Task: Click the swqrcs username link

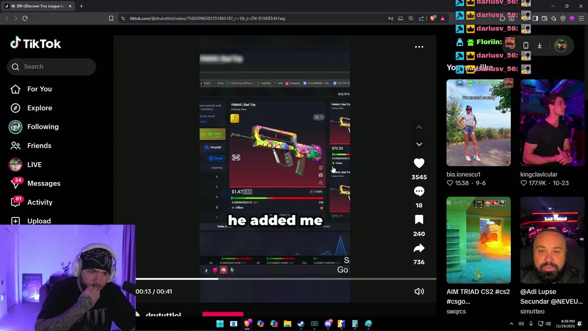Action: (x=456, y=312)
